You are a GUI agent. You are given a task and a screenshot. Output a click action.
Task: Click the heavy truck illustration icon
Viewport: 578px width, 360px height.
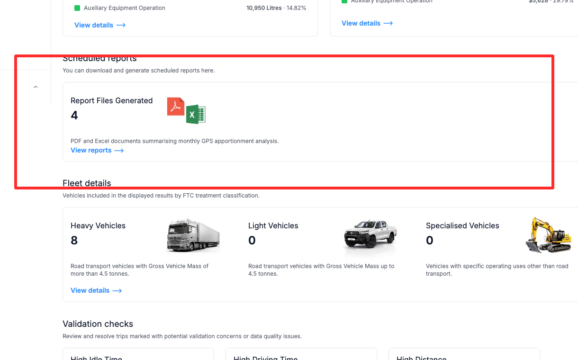(x=193, y=235)
